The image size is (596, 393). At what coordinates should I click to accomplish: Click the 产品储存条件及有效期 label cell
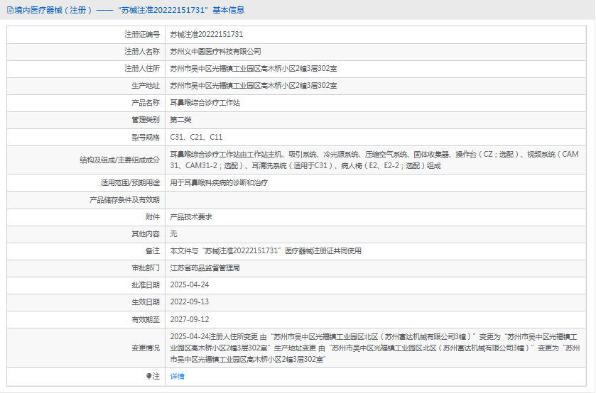tap(86, 200)
